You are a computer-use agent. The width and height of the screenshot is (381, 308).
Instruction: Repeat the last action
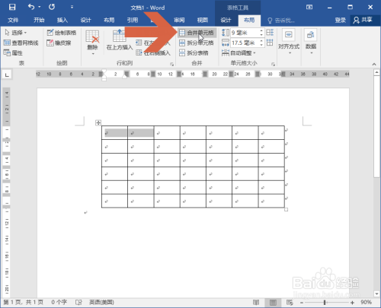(x=52, y=7)
